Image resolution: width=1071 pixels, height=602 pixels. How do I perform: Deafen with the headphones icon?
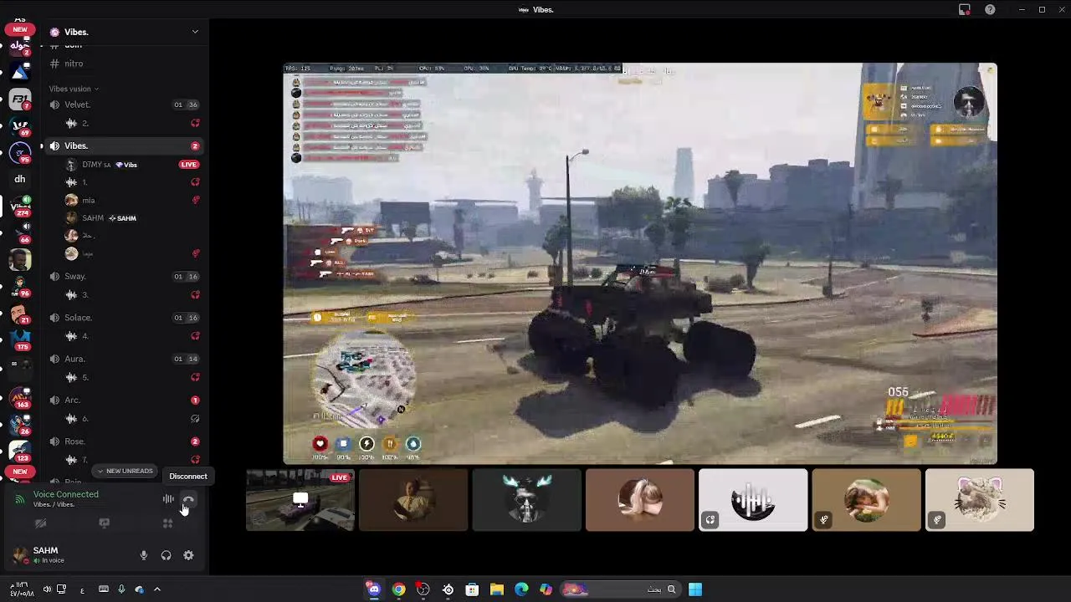(x=166, y=555)
